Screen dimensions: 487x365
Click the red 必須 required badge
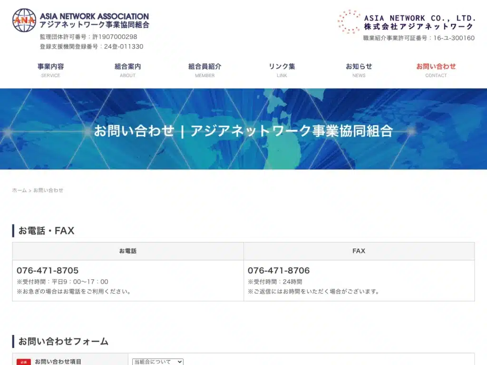click(24, 362)
